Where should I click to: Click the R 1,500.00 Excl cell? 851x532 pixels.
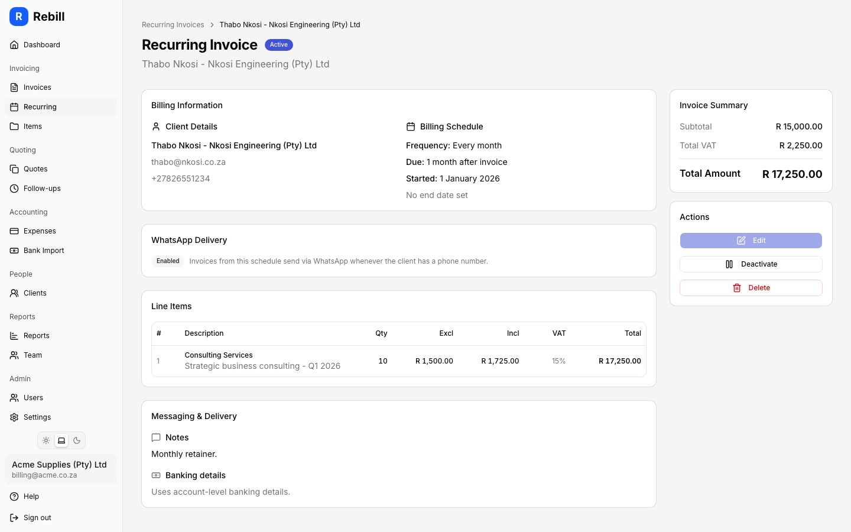[434, 361]
